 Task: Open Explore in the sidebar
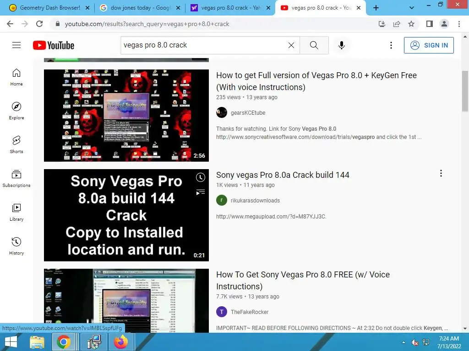click(x=16, y=111)
